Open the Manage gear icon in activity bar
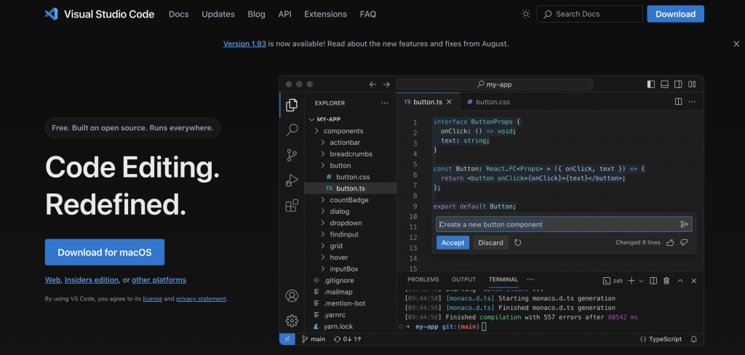This screenshot has width=745, height=355. (x=292, y=320)
